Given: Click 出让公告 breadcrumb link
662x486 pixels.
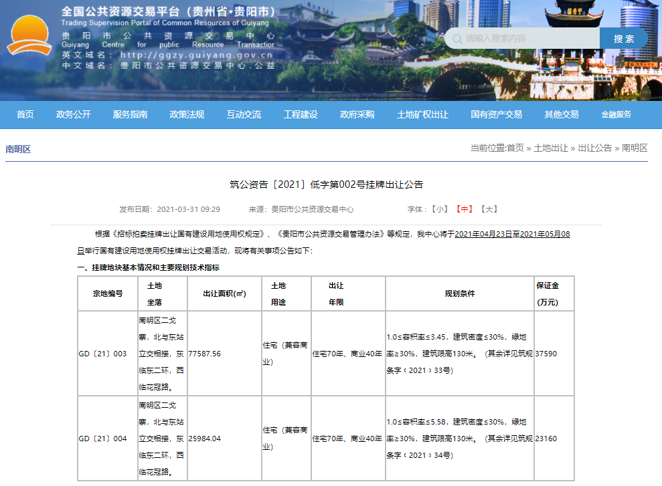Looking at the screenshot, I should 594,148.
